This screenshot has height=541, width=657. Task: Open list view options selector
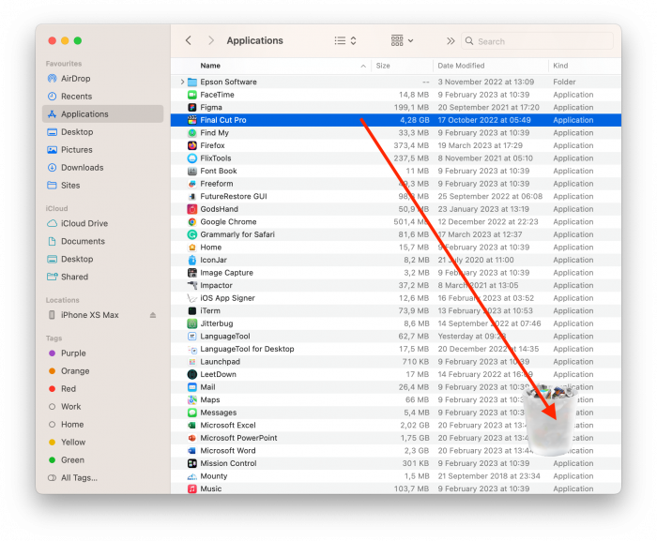tap(345, 40)
